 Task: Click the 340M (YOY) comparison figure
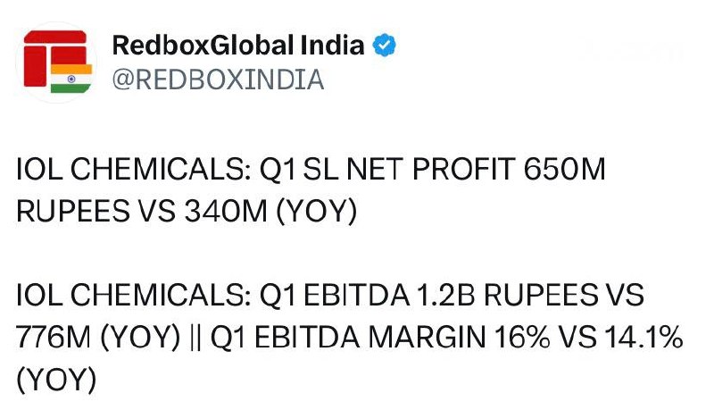271,212
